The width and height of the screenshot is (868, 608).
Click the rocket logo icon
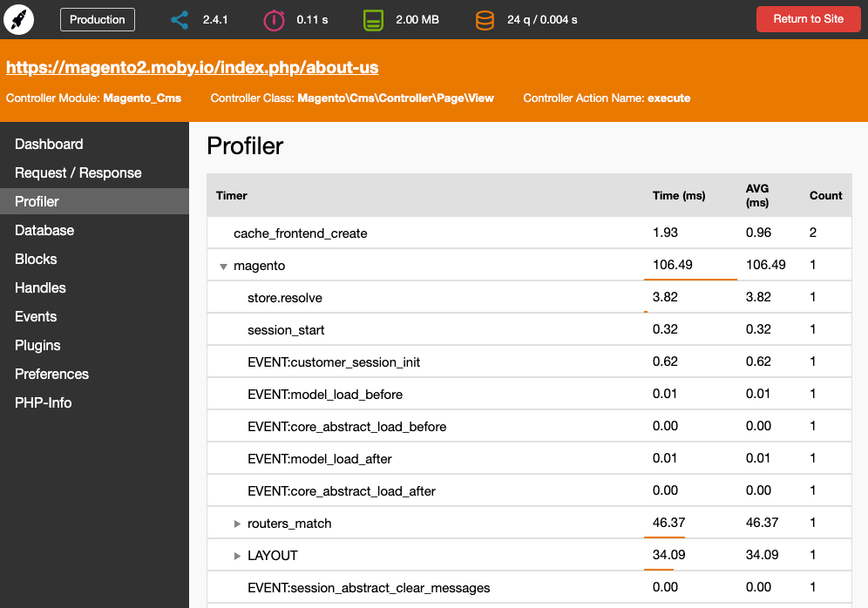19,19
